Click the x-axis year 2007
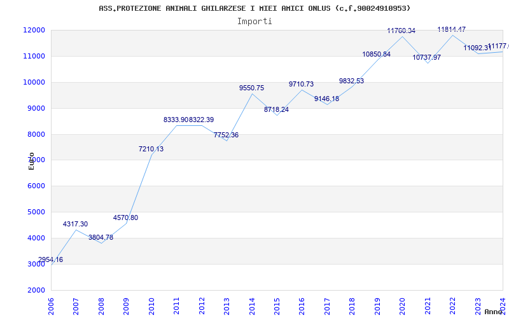509x318 pixels. click(76, 306)
